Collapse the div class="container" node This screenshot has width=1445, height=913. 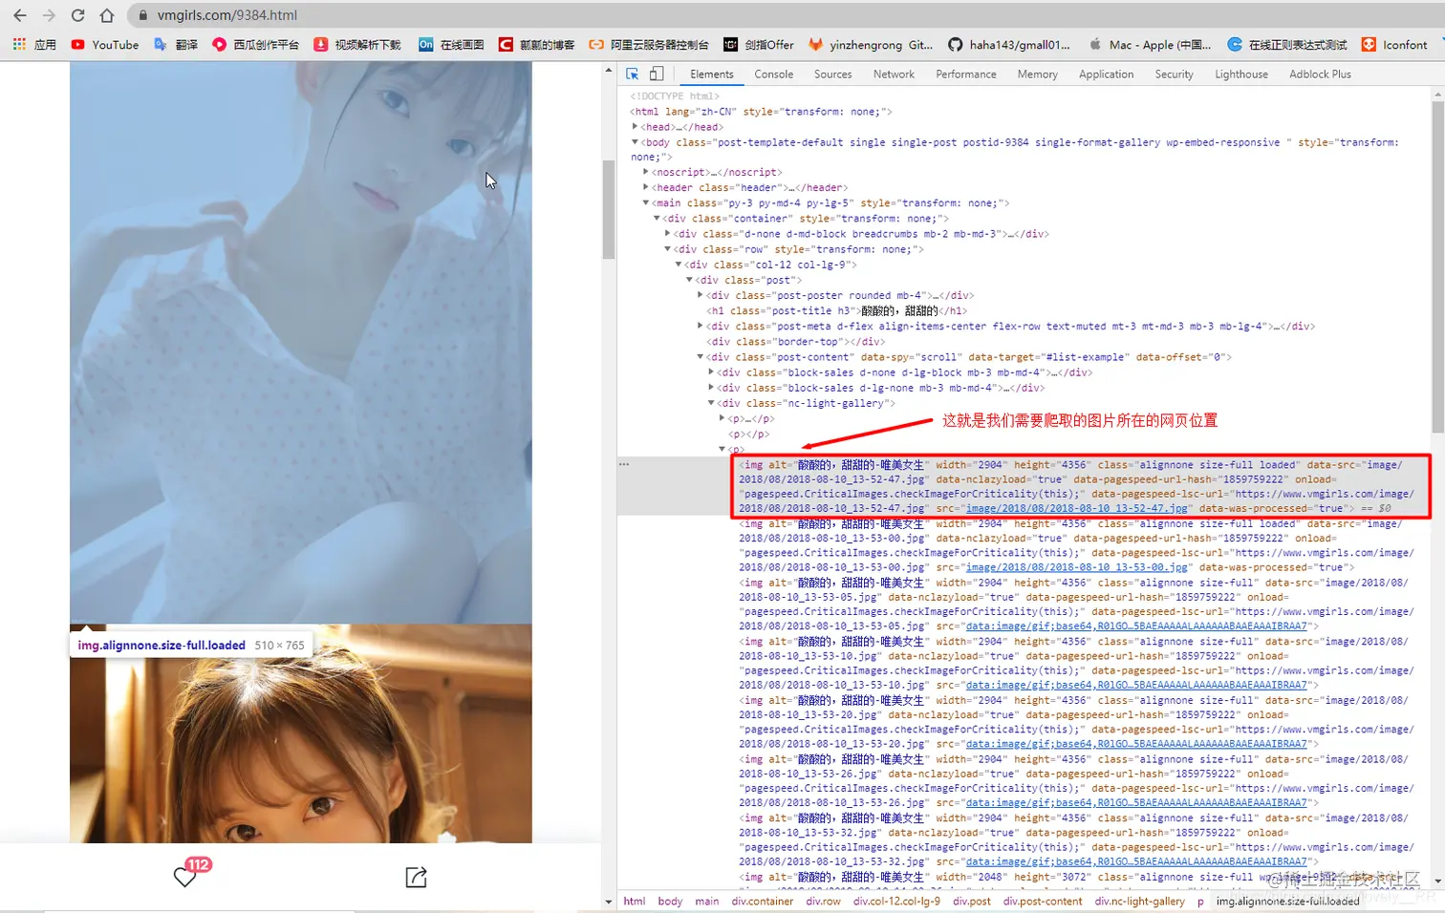[657, 218]
